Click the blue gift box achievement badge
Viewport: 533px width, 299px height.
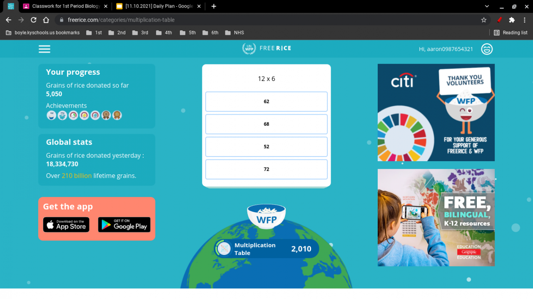coord(62,115)
